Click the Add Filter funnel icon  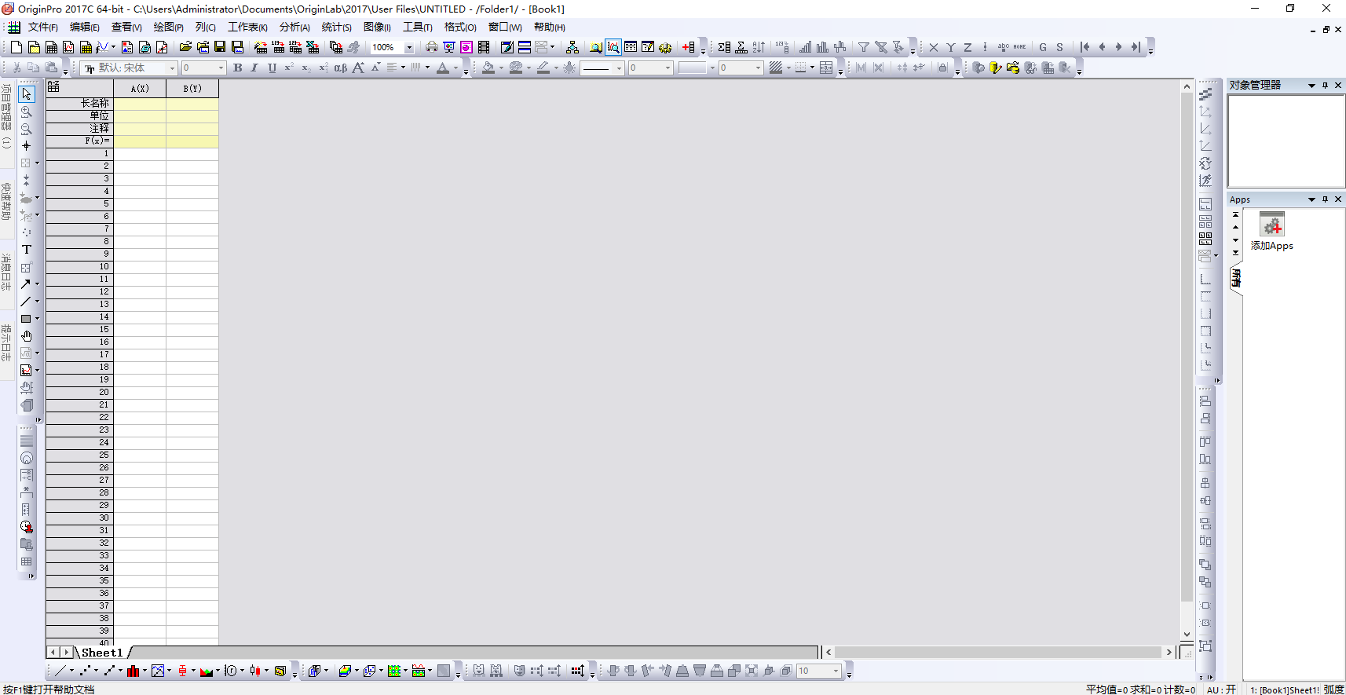pos(863,47)
